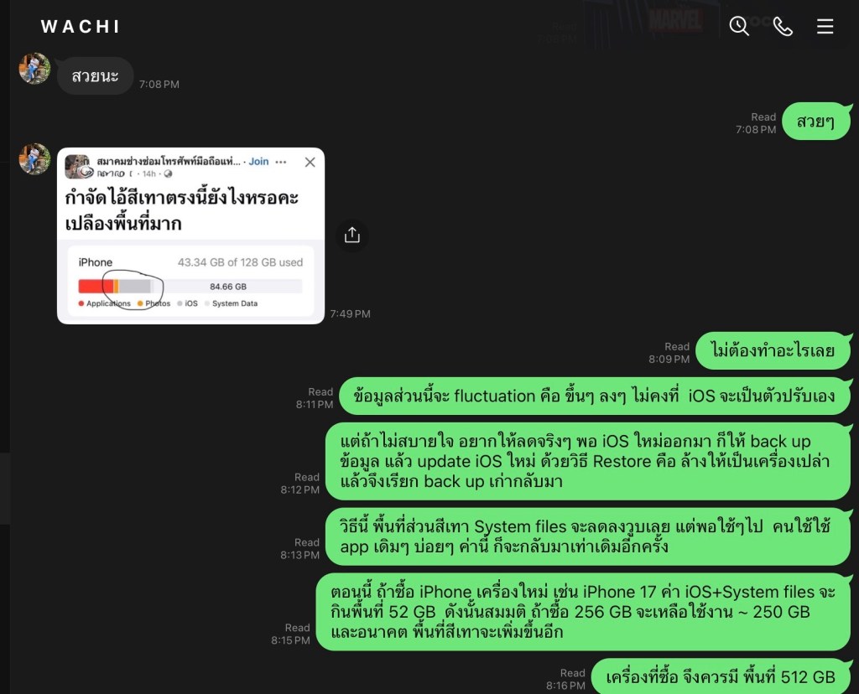This screenshot has width=859, height=694.
Task: Open the sender avatar next to สวยนะ
Action: (x=34, y=69)
